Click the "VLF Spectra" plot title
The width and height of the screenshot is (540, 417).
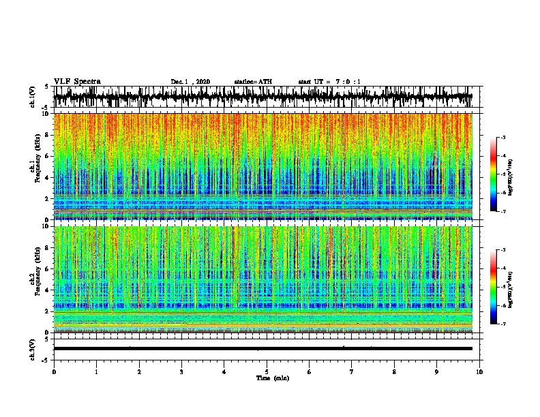click(x=77, y=82)
